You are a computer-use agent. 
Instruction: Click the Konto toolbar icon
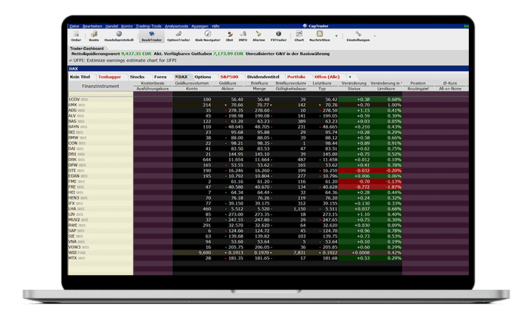(94, 36)
